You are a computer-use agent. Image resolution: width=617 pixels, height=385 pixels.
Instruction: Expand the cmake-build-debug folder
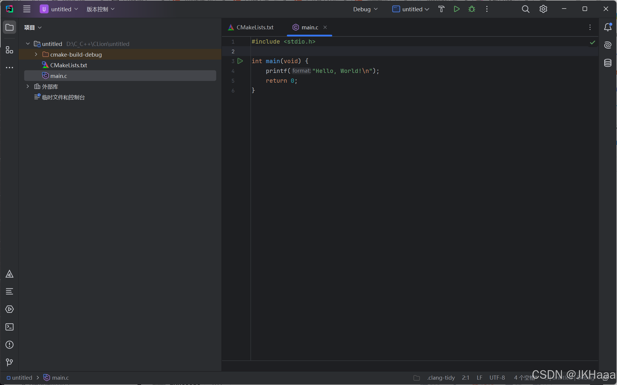click(36, 55)
